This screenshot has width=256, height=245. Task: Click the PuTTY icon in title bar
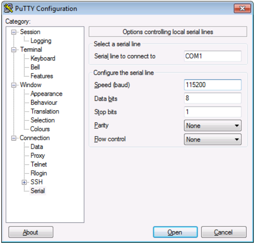pyautogui.click(x=9, y=8)
